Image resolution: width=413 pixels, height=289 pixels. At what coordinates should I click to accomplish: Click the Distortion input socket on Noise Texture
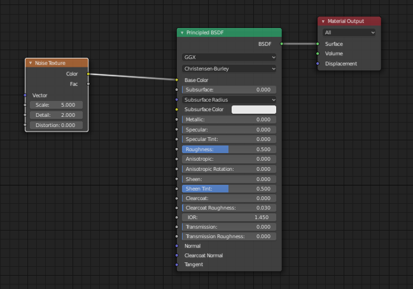tap(25, 125)
